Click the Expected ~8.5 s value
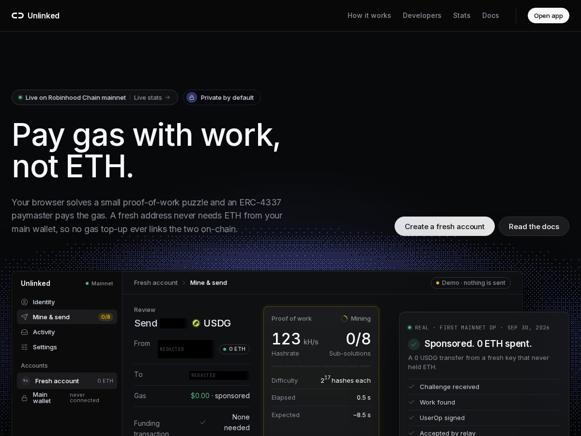 point(362,415)
